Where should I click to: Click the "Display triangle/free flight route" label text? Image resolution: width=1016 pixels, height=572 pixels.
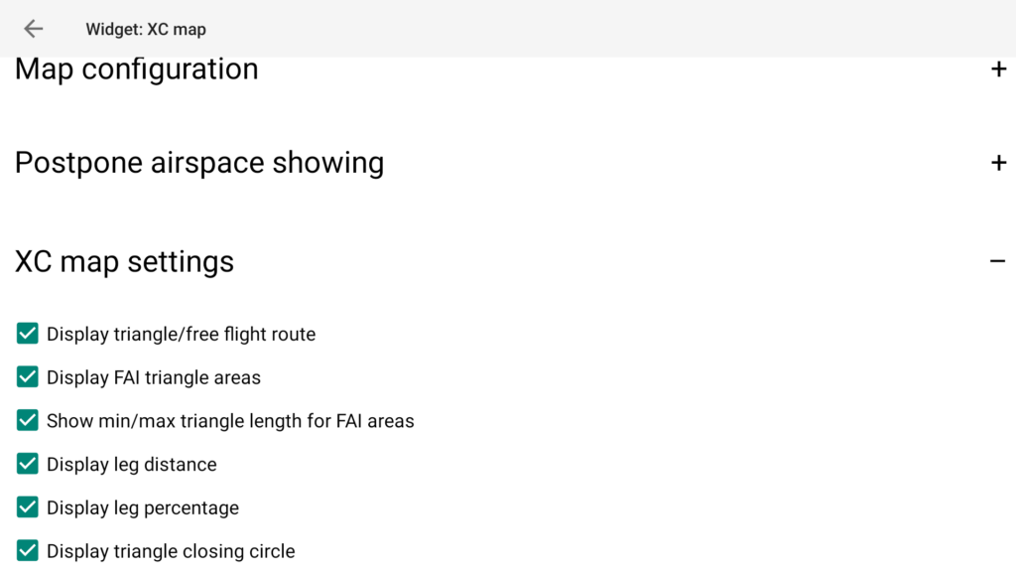(181, 335)
